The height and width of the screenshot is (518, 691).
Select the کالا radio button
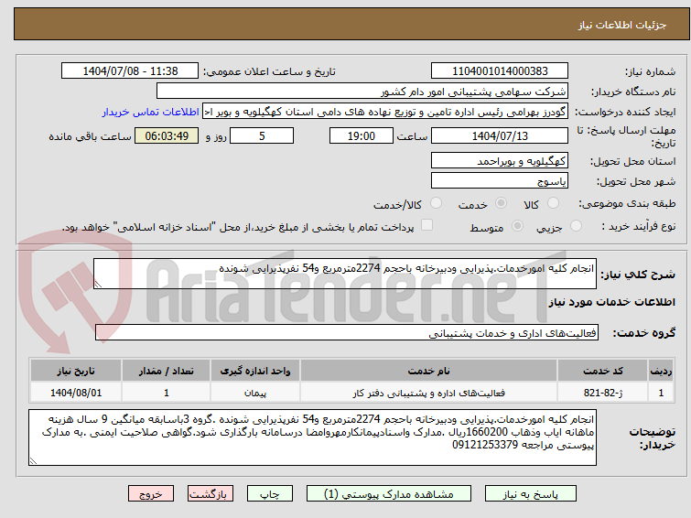pos(553,203)
